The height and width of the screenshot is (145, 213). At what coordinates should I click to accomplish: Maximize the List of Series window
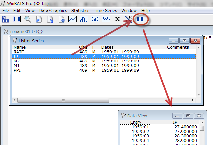click(x=184, y=41)
